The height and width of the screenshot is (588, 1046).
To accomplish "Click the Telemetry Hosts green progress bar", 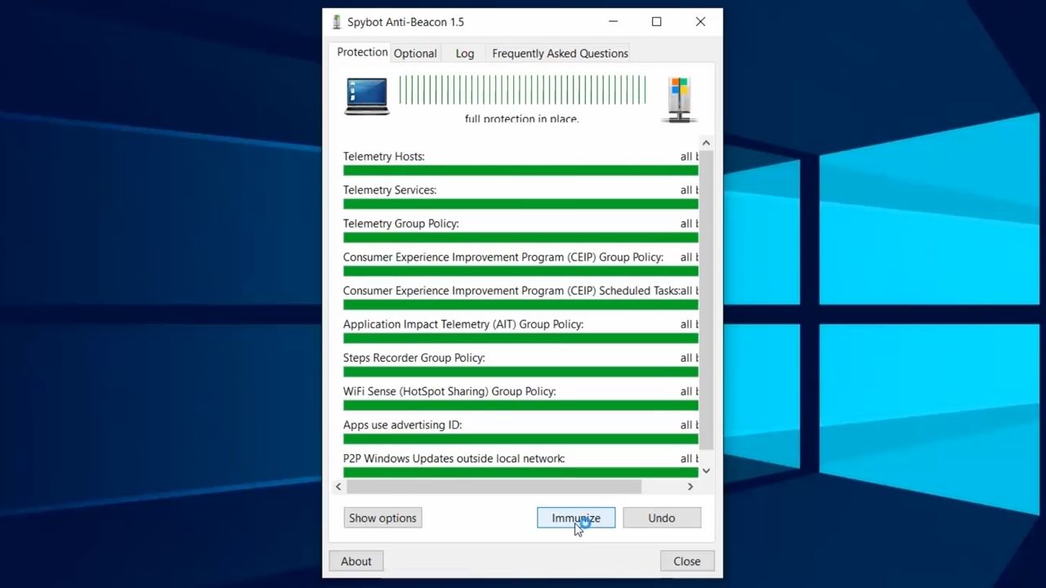I will [520, 171].
